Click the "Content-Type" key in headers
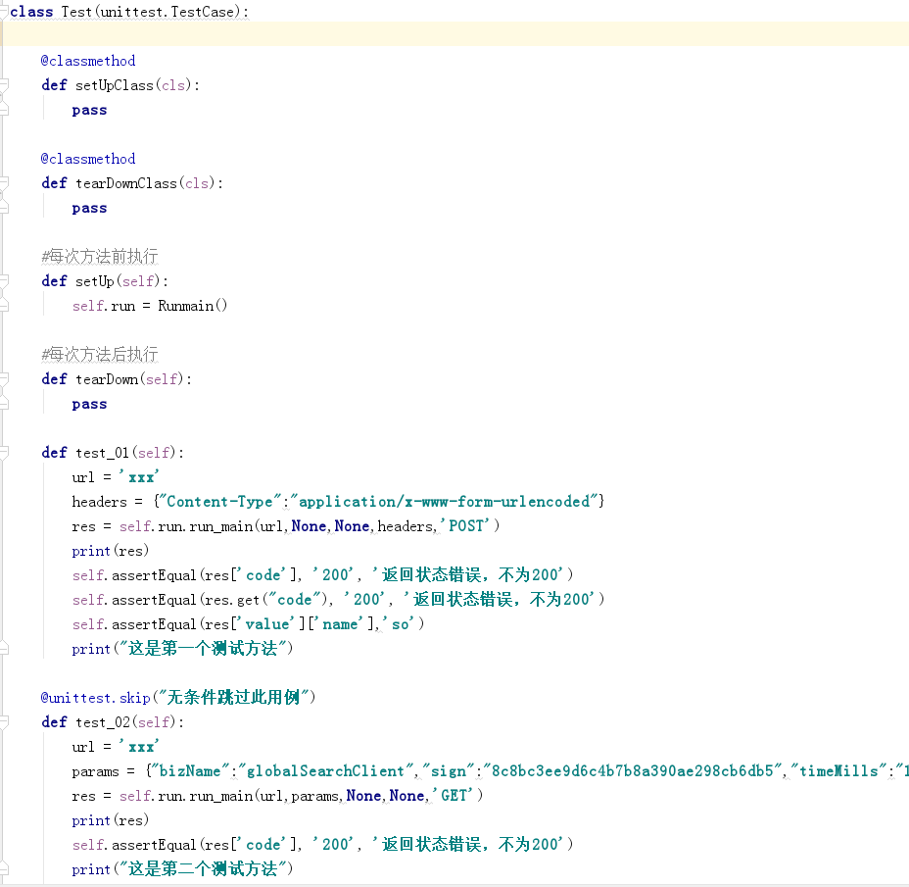 point(220,502)
